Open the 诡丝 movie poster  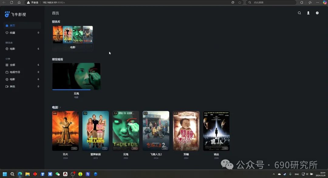(x=216, y=131)
